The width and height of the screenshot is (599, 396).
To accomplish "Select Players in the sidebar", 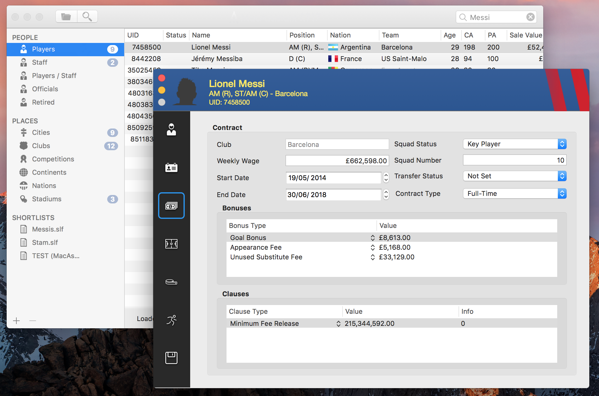I will pyautogui.click(x=65, y=49).
